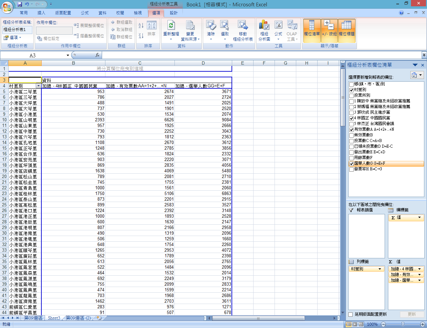427x328 pixels.
Task: Click the Name Box showing A3
Action: [x=32, y=55]
